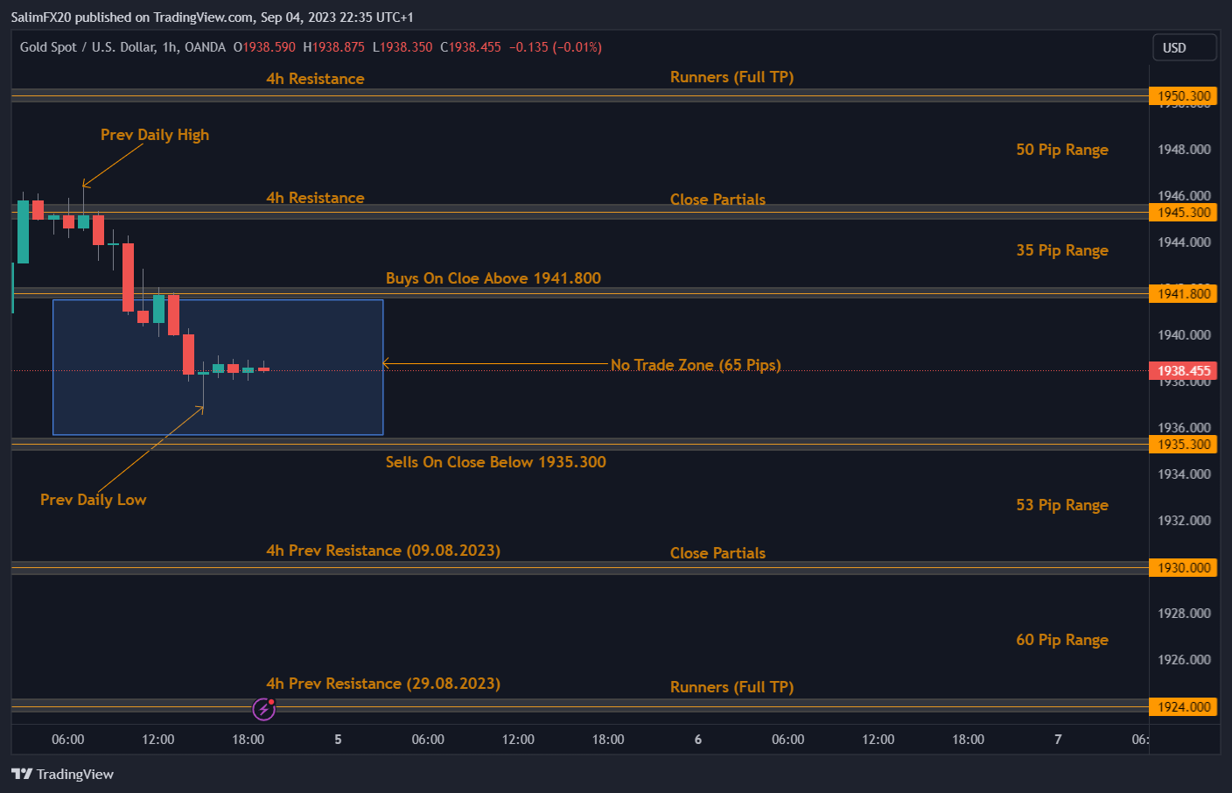Click the 1930.000 Close Partials price label
This screenshot has height=793, width=1232.
point(1182,567)
